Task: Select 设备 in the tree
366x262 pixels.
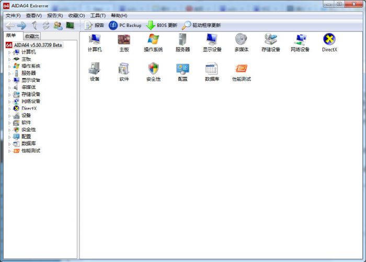Action: pyautogui.click(x=26, y=115)
